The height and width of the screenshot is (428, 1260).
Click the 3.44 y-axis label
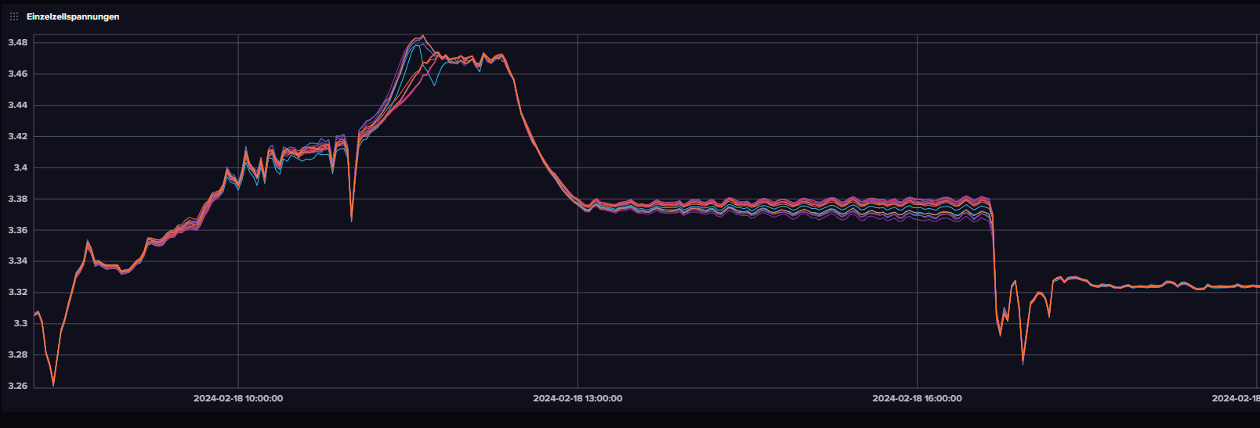click(x=17, y=105)
